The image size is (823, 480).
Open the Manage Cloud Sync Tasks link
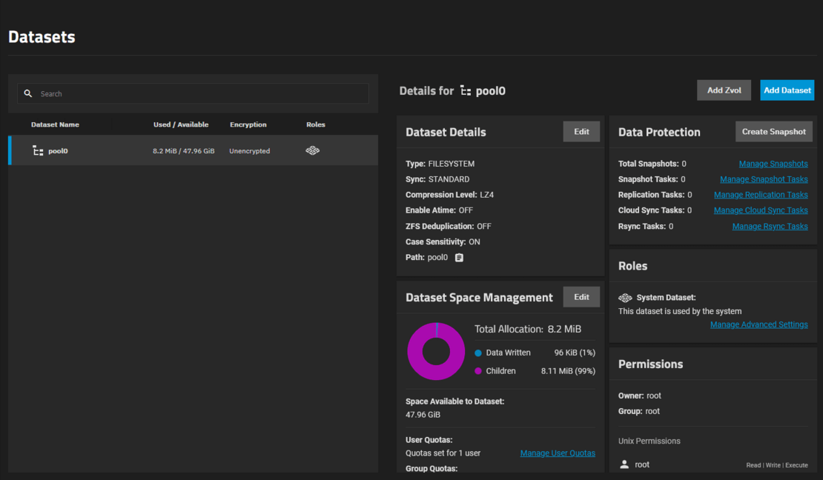point(760,210)
